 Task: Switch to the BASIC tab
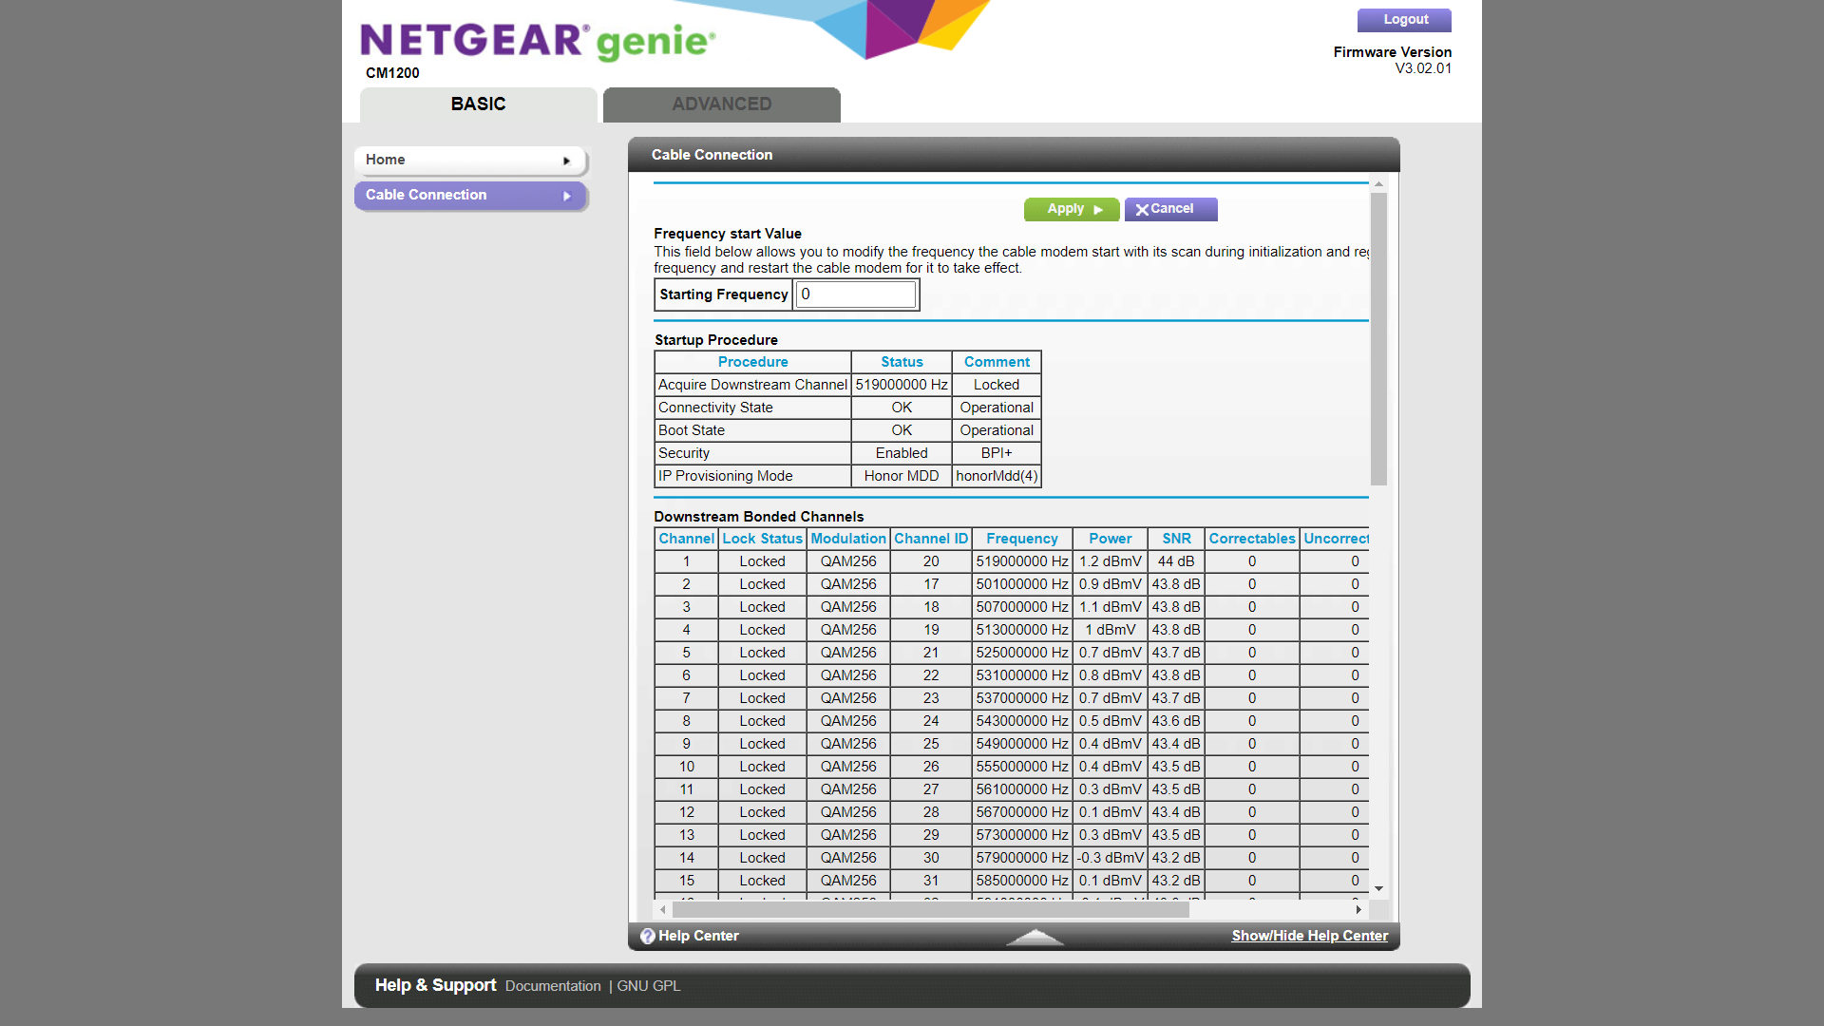(478, 104)
